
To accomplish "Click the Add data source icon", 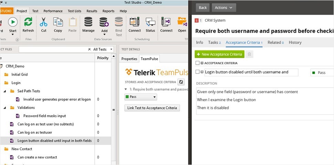I will [x=104, y=22].
